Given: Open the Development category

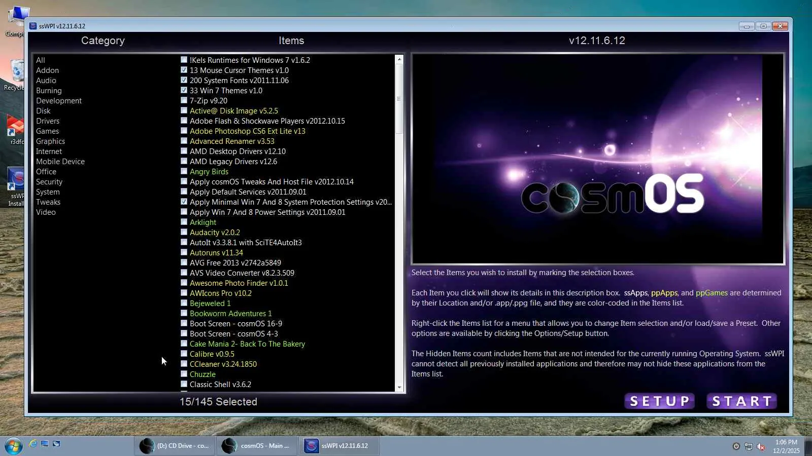Looking at the screenshot, I should tap(59, 100).
